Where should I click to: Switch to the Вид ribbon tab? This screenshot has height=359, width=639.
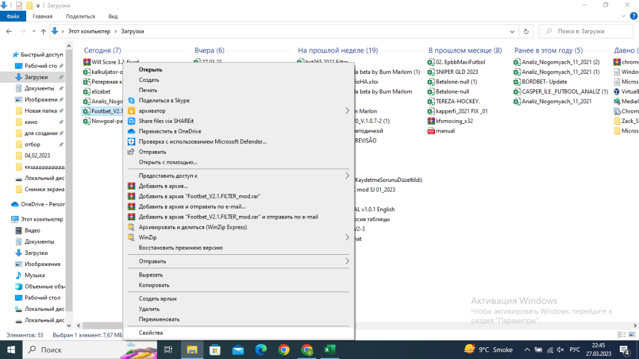pos(112,16)
